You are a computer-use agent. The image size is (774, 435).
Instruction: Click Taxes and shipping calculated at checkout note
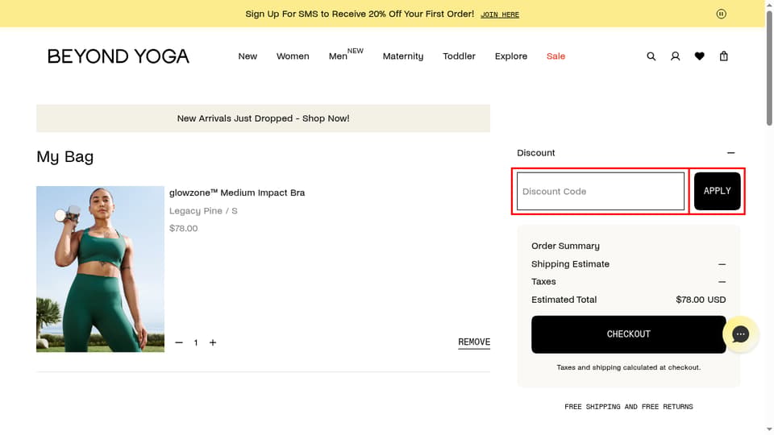628,367
